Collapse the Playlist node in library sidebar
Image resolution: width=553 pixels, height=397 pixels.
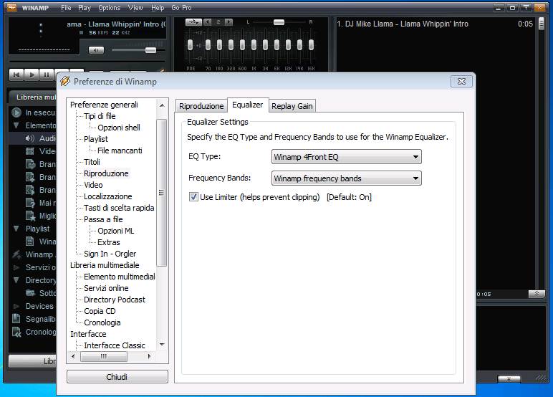coord(16,229)
